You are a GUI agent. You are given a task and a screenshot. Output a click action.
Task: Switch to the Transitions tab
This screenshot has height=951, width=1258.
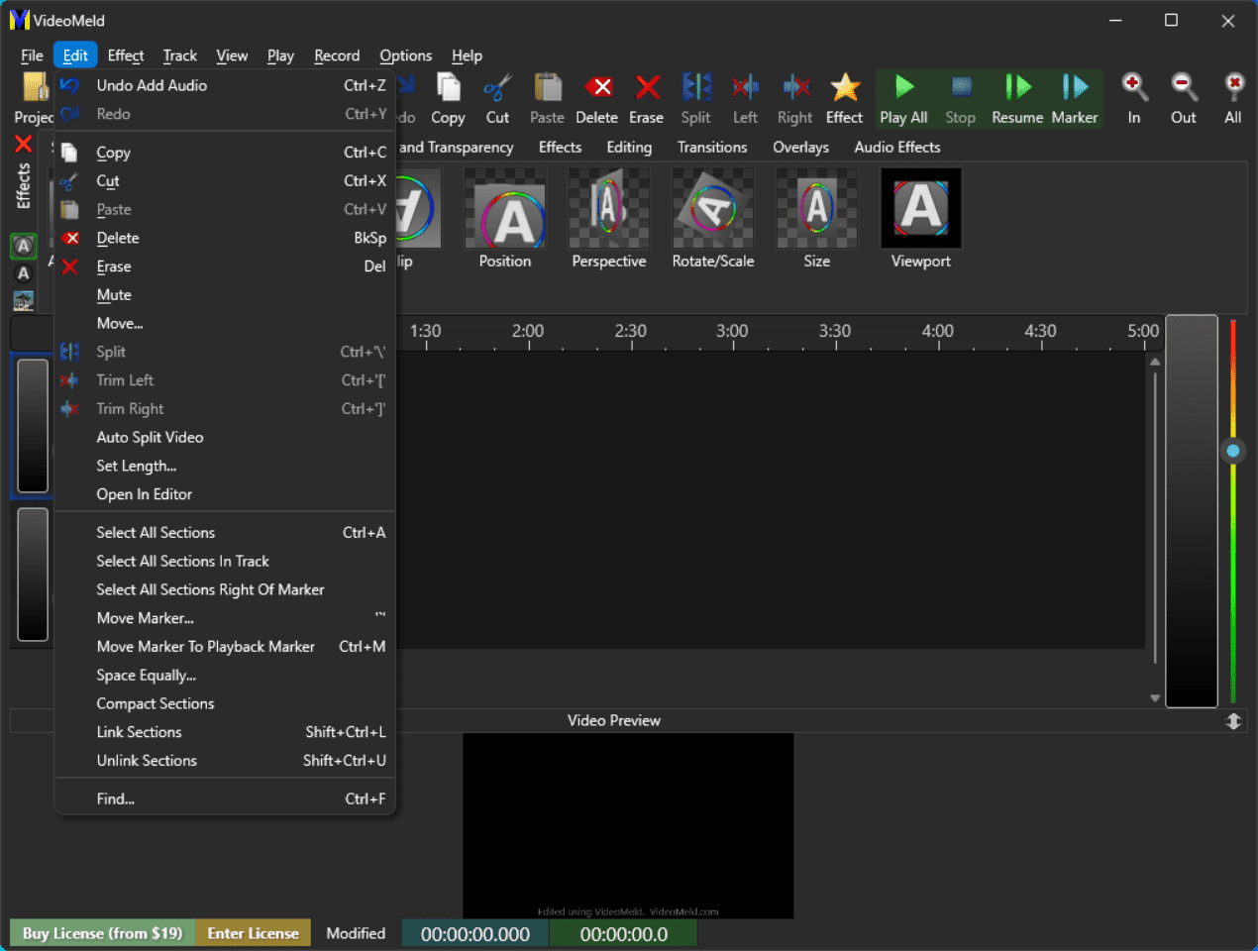(712, 147)
